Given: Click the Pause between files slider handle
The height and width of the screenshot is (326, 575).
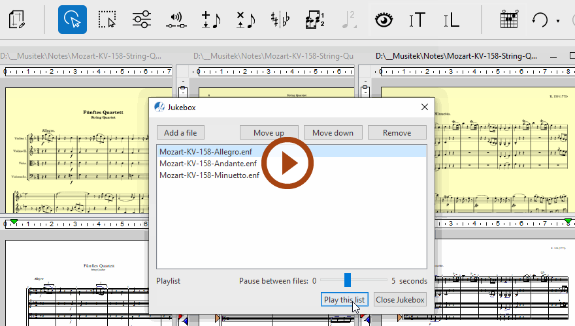Looking at the screenshot, I should point(347,280).
